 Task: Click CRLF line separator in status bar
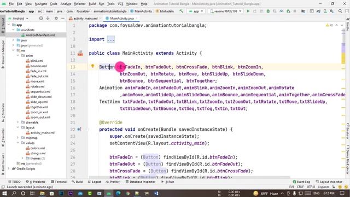(x=300, y=187)
